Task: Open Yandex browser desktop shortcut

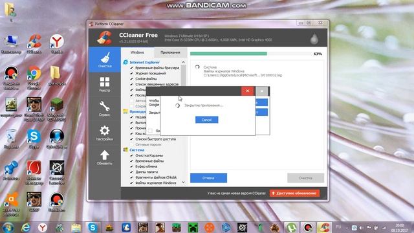Action: click(56, 44)
